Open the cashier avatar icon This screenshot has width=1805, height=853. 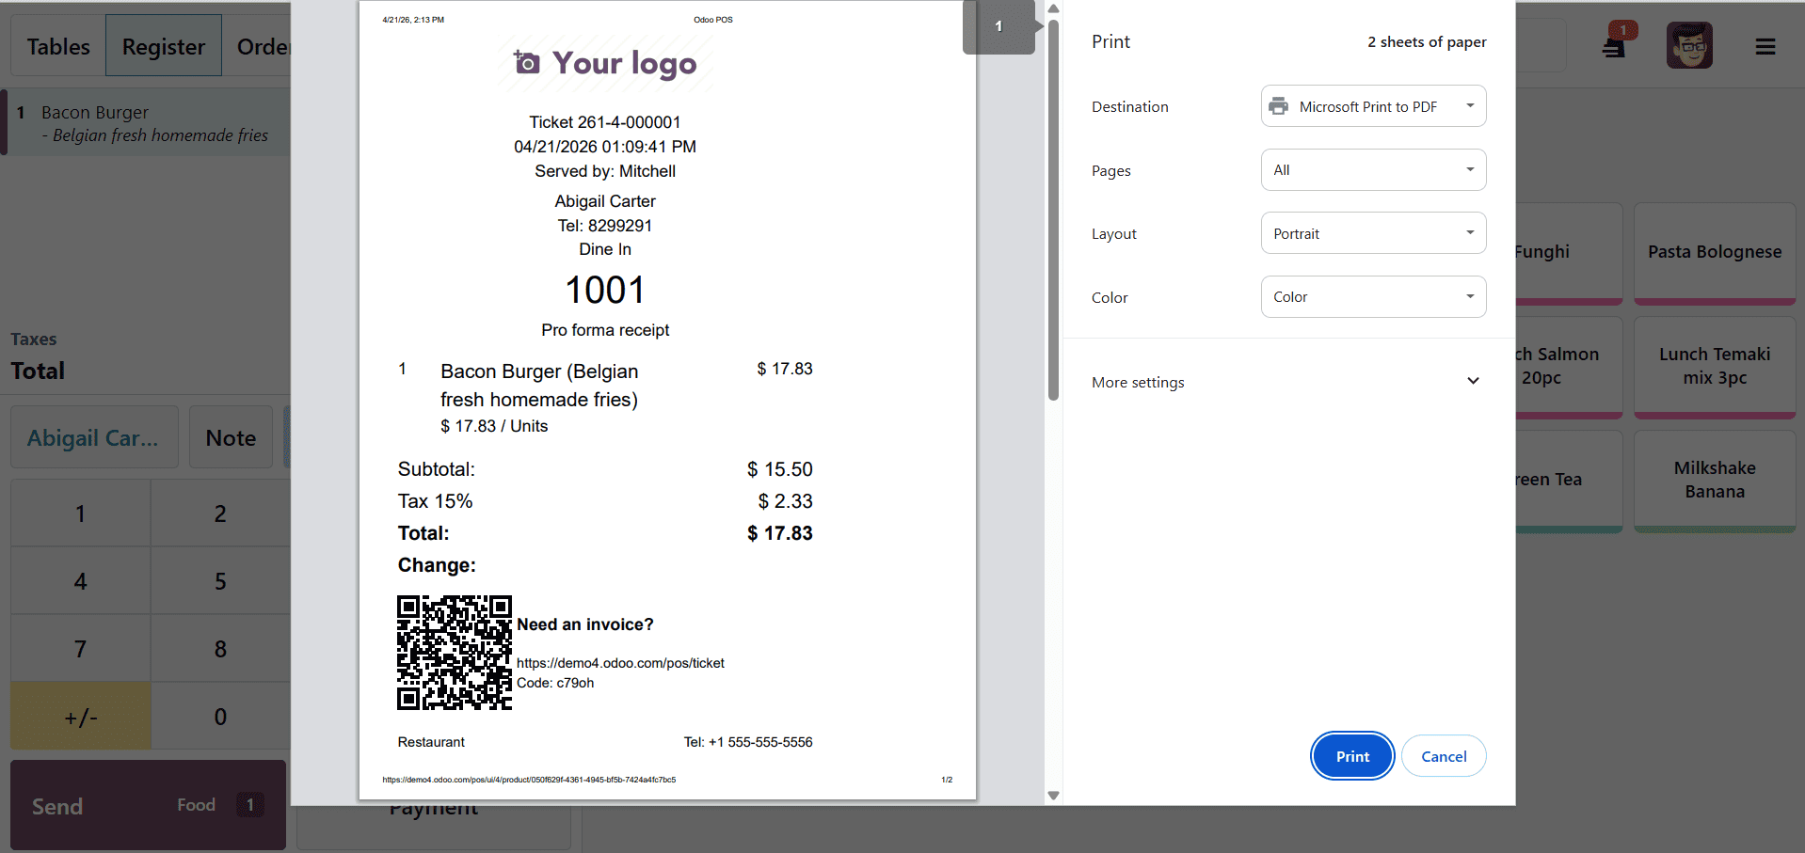tap(1688, 44)
